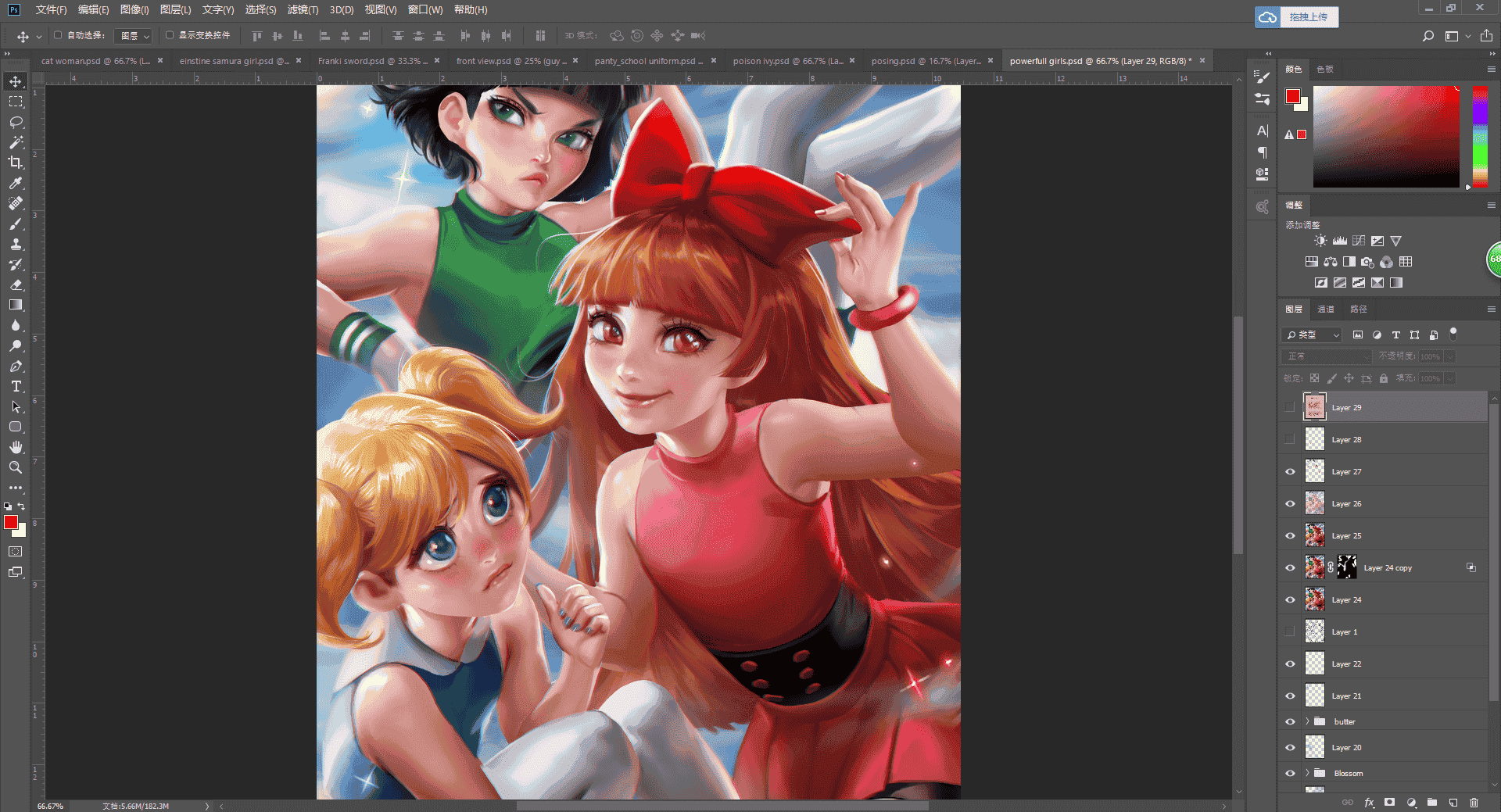Viewport: 1501px width, 812px height.
Task: Choose the Clone Stamp tool
Action: tap(16, 244)
